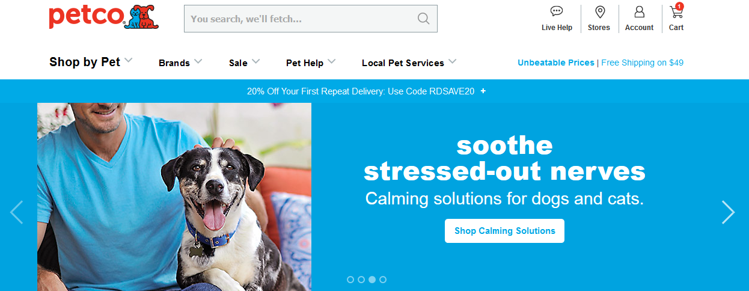Expand the RDSAVE20 promo plus sign
This screenshot has height=291, width=749.
(483, 91)
